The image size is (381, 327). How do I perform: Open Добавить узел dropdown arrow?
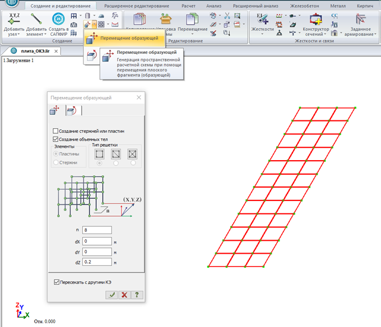coord(18,34)
